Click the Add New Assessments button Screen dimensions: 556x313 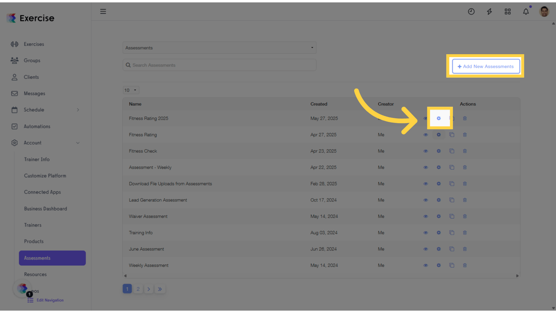(x=486, y=66)
